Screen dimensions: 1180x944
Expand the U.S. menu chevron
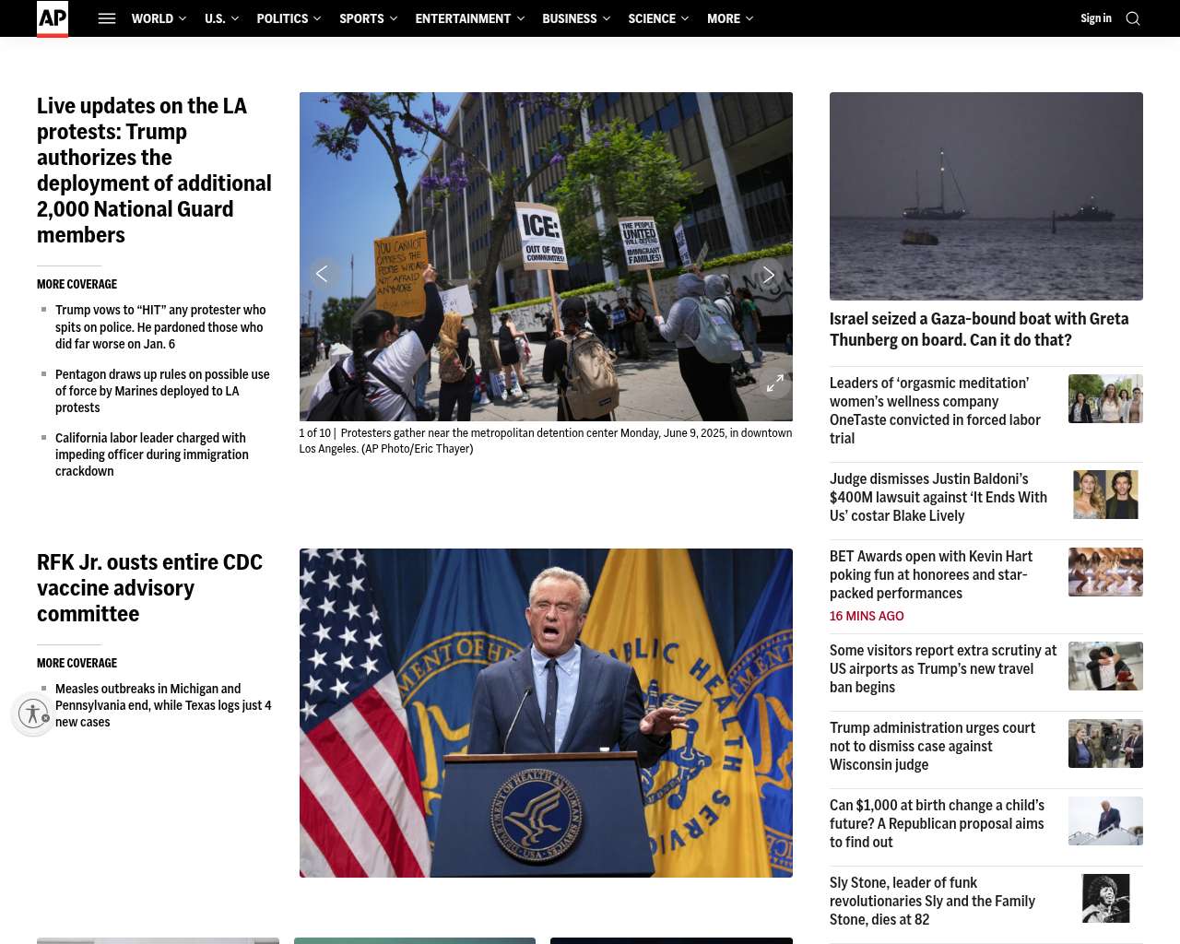coord(235,18)
